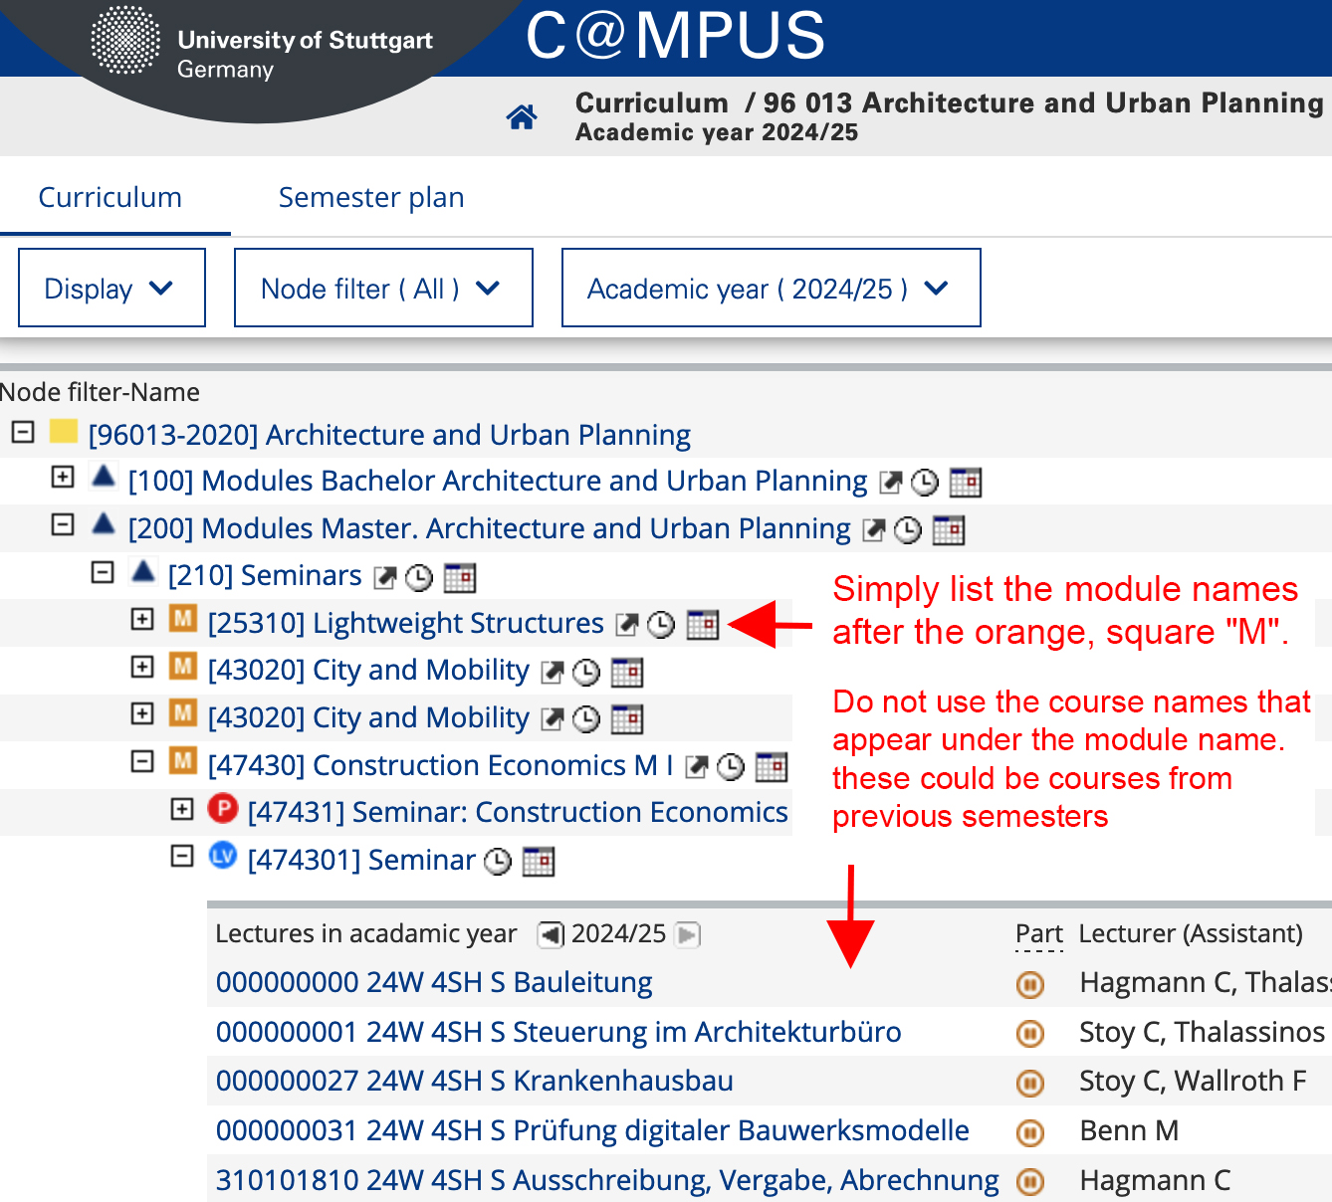Go to previous academic year in lectures
Image resolution: width=1332 pixels, height=1202 pixels.
[551, 934]
